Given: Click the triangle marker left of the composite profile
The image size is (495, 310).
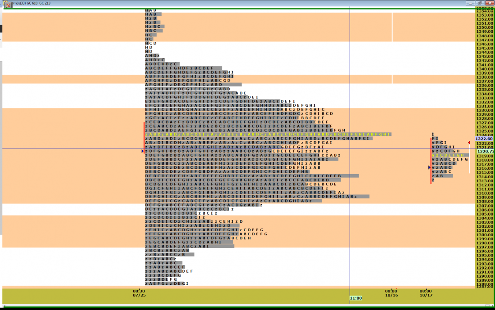Looking at the screenshot, I should (x=143, y=151).
